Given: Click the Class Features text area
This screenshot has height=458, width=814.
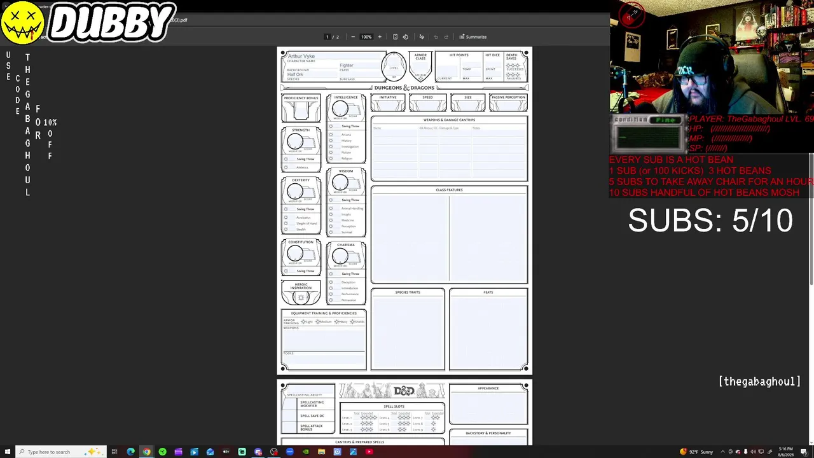Looking at the screenshot, I should (449, 237).
